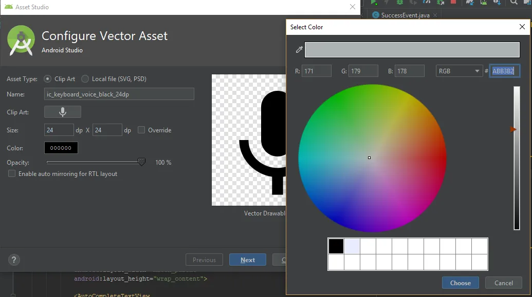Click the brightness slider red arrow

[513, 130]
